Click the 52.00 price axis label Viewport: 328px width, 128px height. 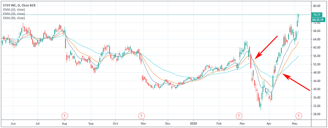317,64
